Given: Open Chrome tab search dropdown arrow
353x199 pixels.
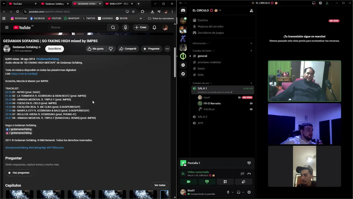Looking at the screenshot, I should click(4, 4).
